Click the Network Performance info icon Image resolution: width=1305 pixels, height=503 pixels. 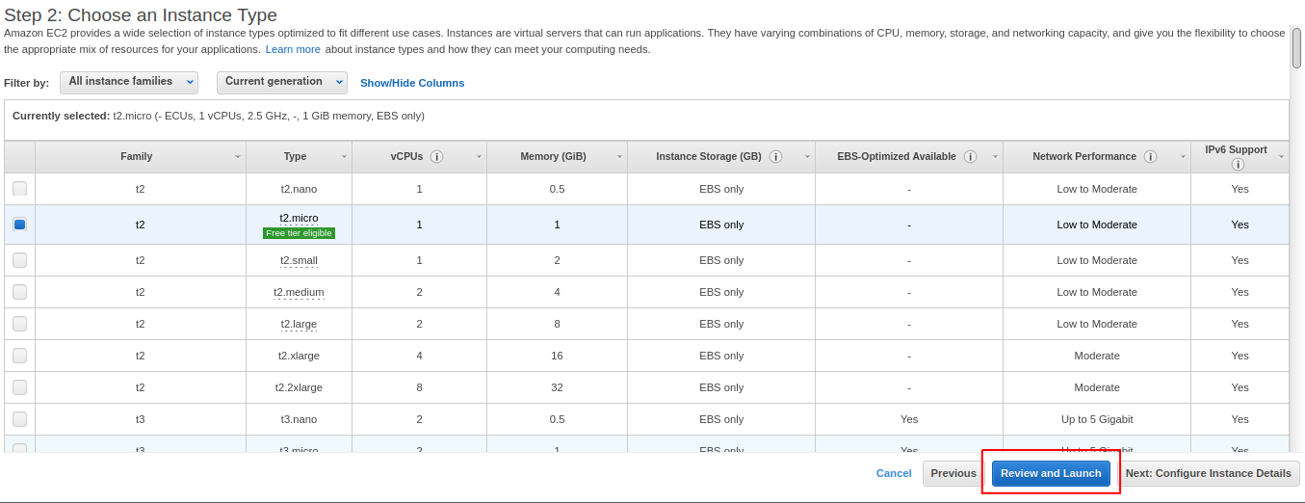tap(1150, 157)
